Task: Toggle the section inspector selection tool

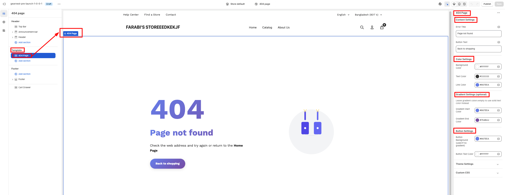Action: point(447,4)
